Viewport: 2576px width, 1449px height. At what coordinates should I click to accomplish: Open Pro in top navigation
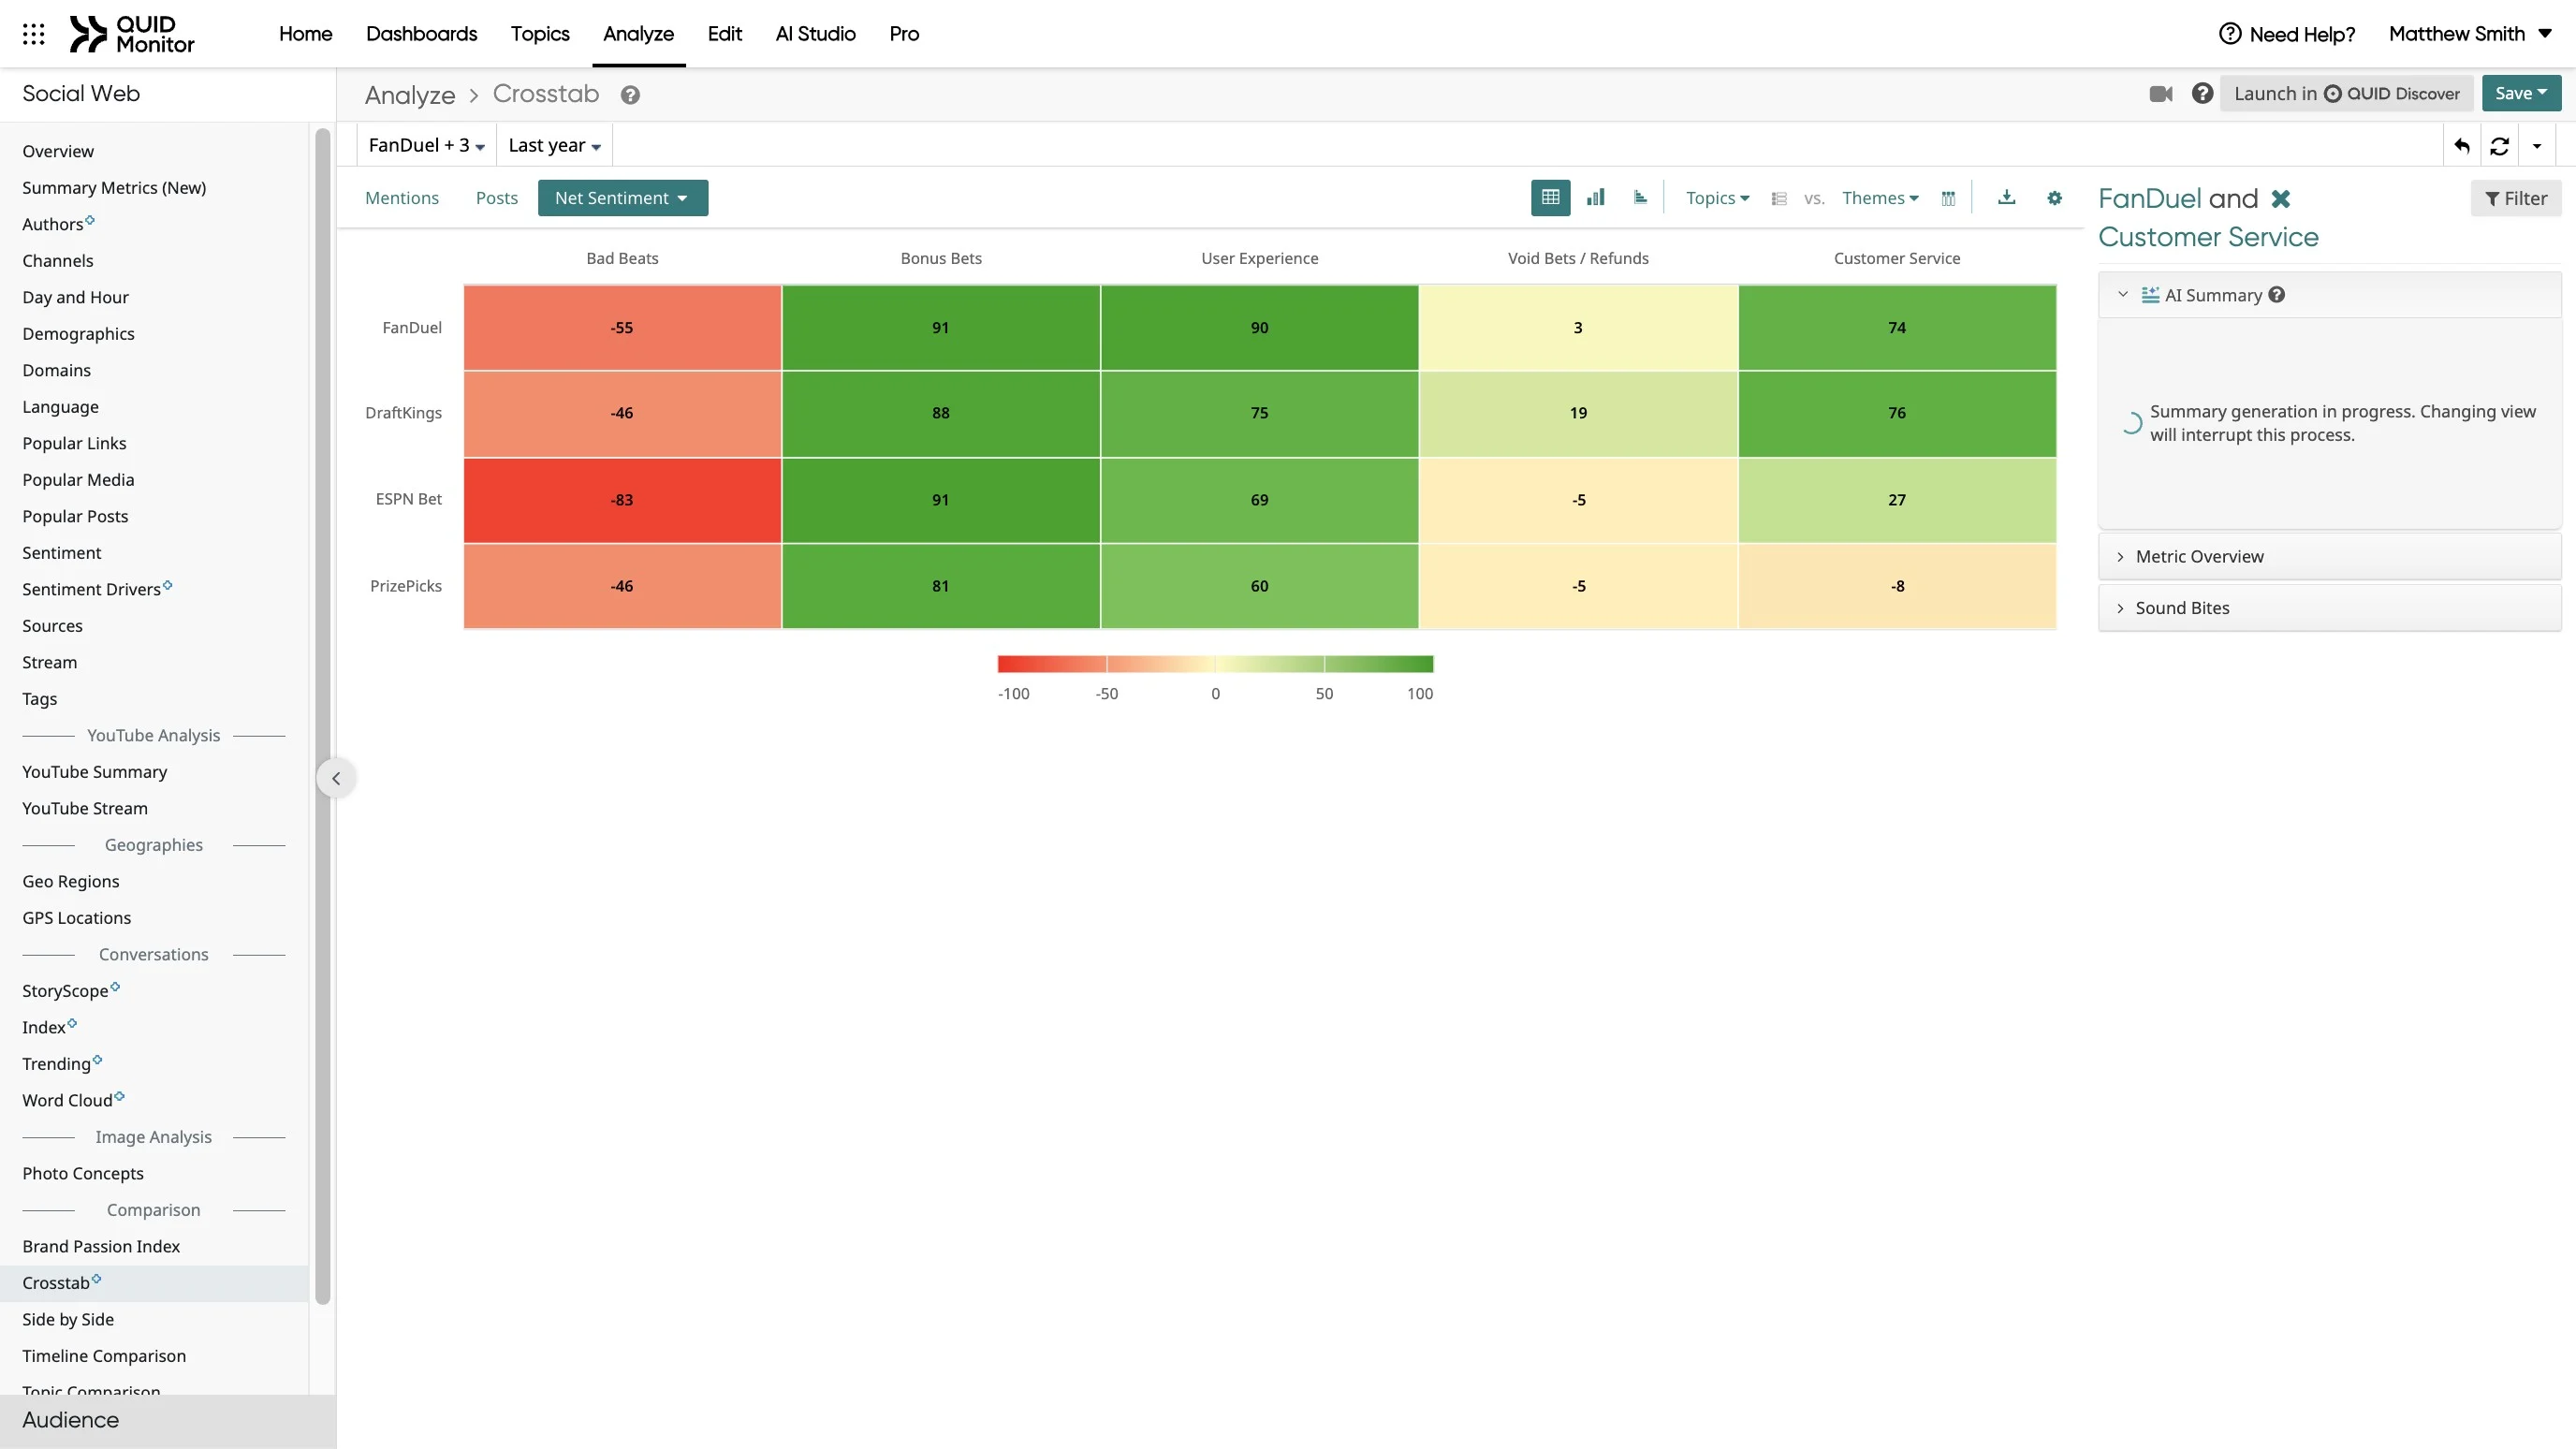(x=904, y=34)
